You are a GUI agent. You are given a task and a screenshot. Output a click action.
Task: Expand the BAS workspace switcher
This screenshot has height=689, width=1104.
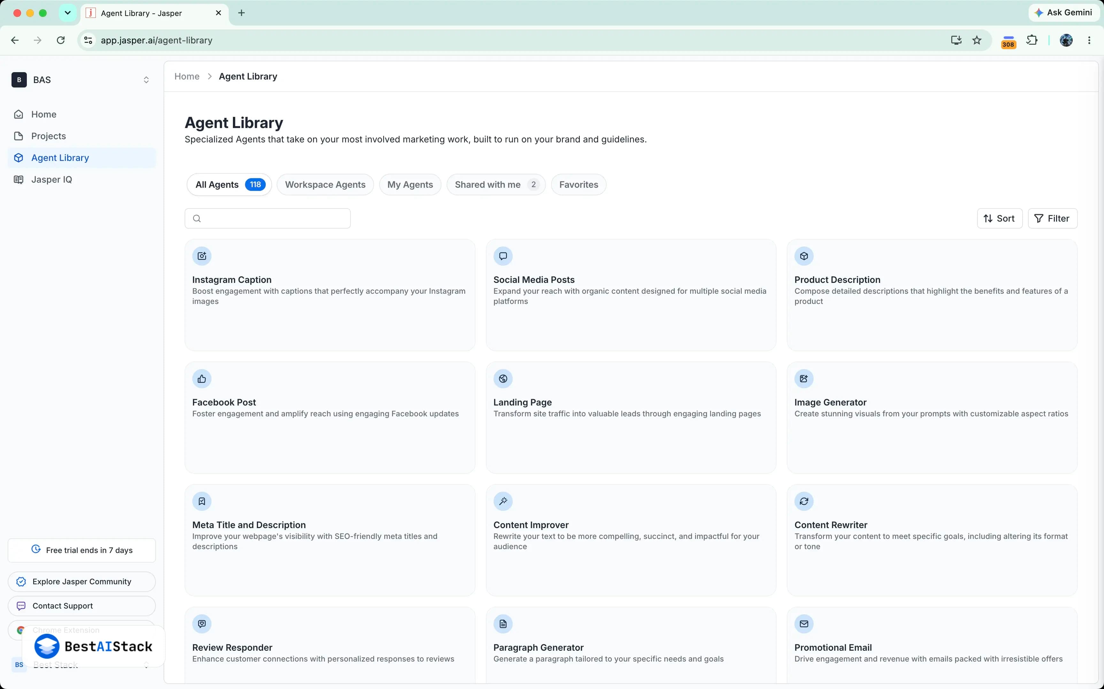click(x=146, y=80)
